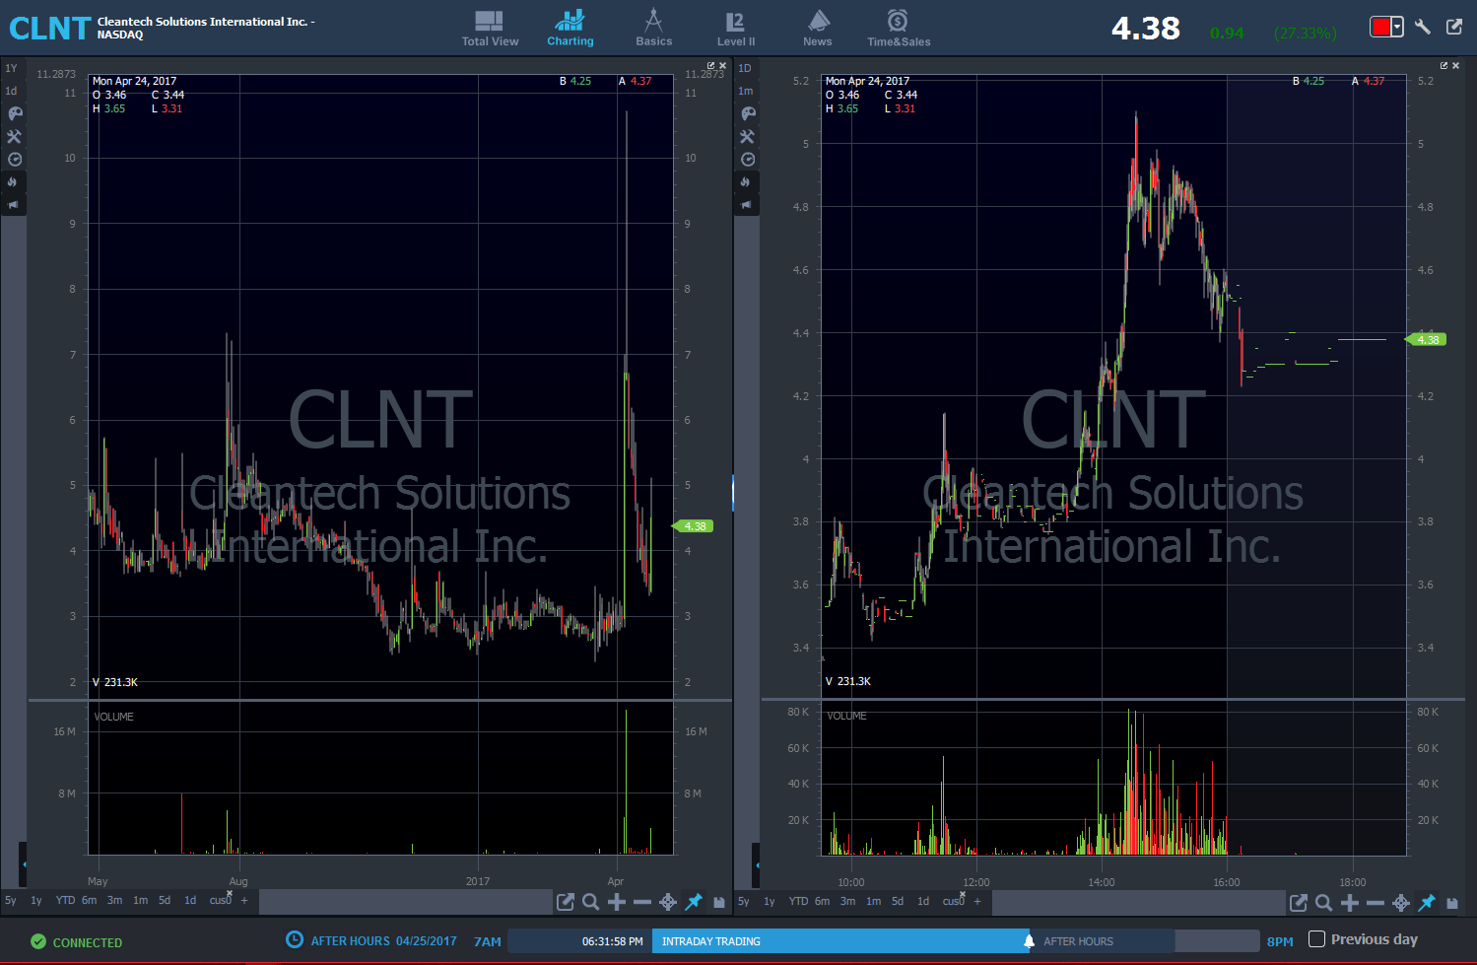Open the Time&Sales tab

click(x=899, y=29)
